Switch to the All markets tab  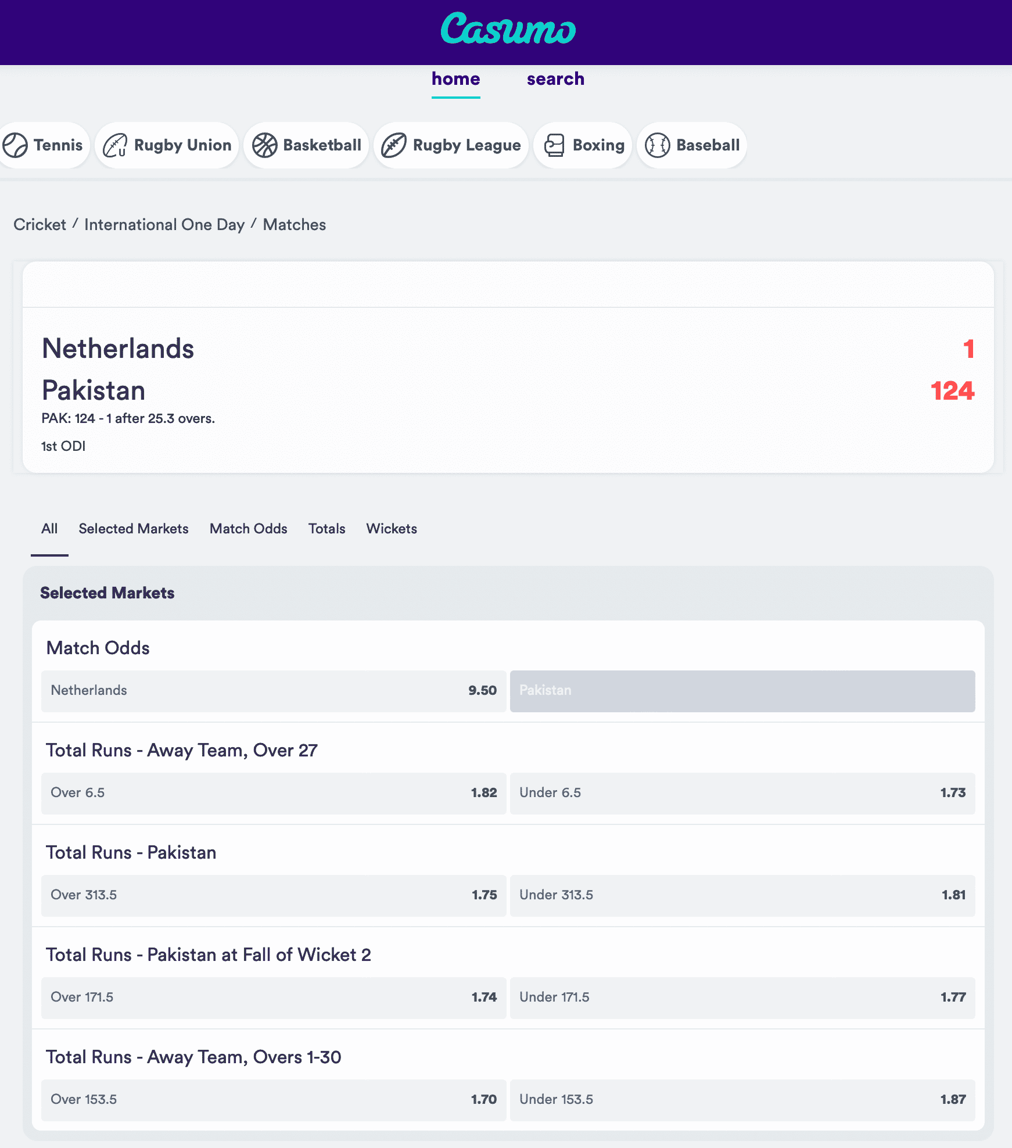[x=49, y=529]
